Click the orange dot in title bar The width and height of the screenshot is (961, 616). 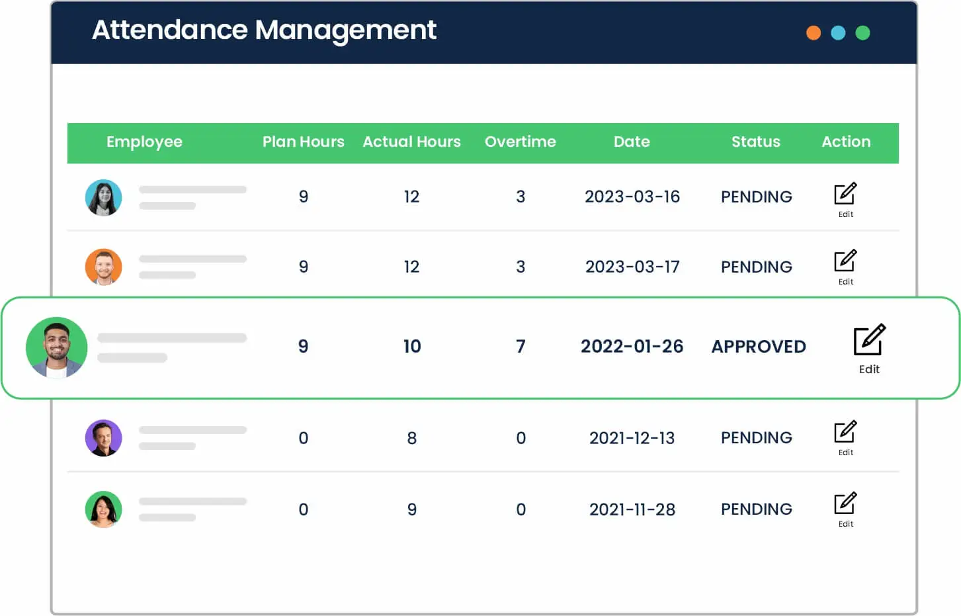pyautogui.click(x=814, y=33)
